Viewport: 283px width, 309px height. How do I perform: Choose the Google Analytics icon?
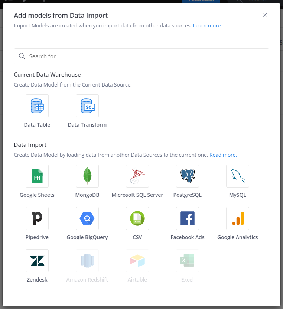click(238, 218)
